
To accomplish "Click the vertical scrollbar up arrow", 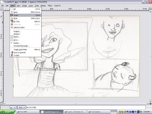I will [x=150, y=11].
